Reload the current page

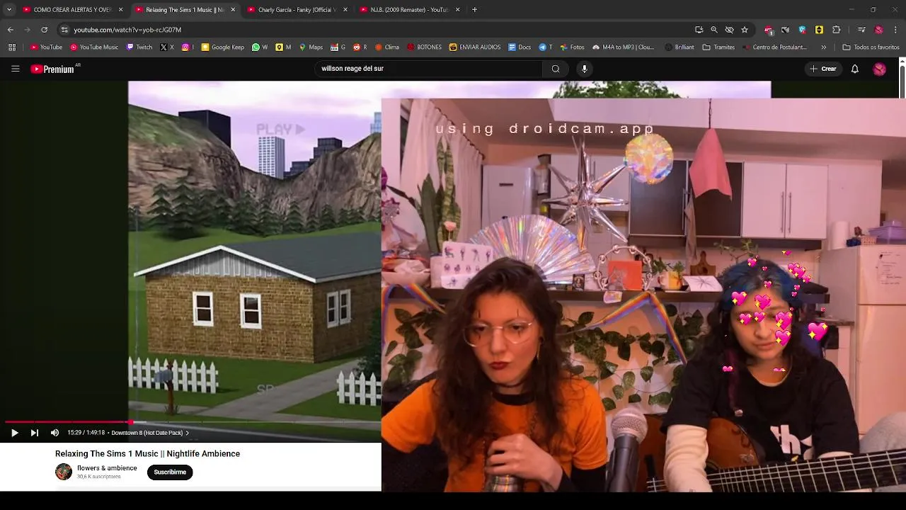pos(44,30)
